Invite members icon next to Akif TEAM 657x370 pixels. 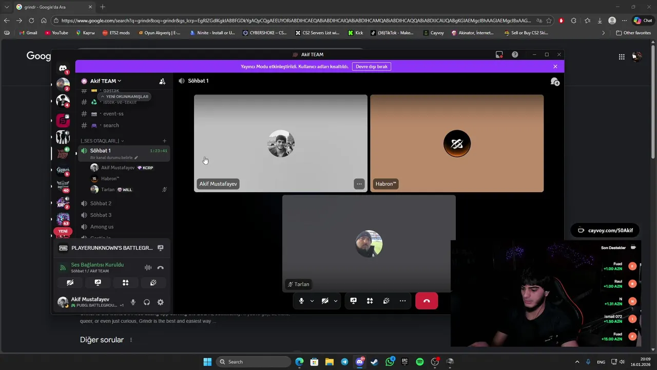pyautogui.click(x=162, y=81)
